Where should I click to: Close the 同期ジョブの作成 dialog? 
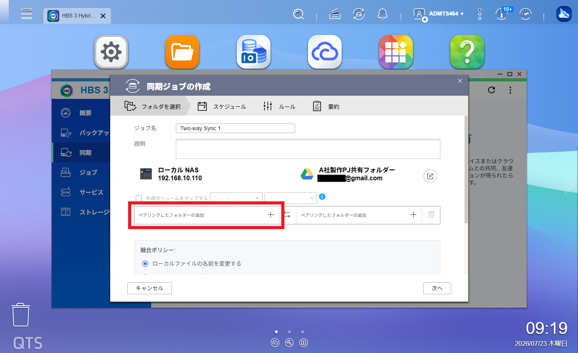[460, 81]
